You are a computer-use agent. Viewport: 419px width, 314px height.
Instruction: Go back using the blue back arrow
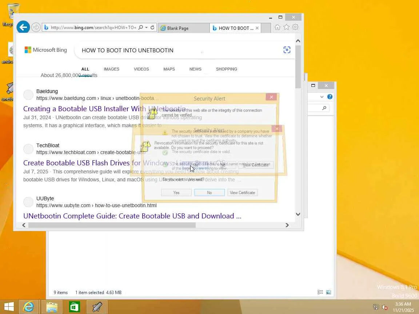click(x=23, y=27)
